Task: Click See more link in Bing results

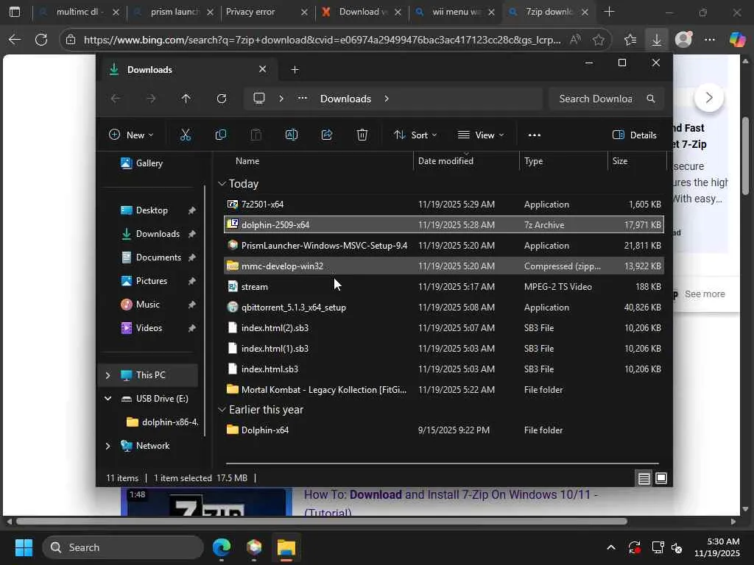Action: coord(705,294)
